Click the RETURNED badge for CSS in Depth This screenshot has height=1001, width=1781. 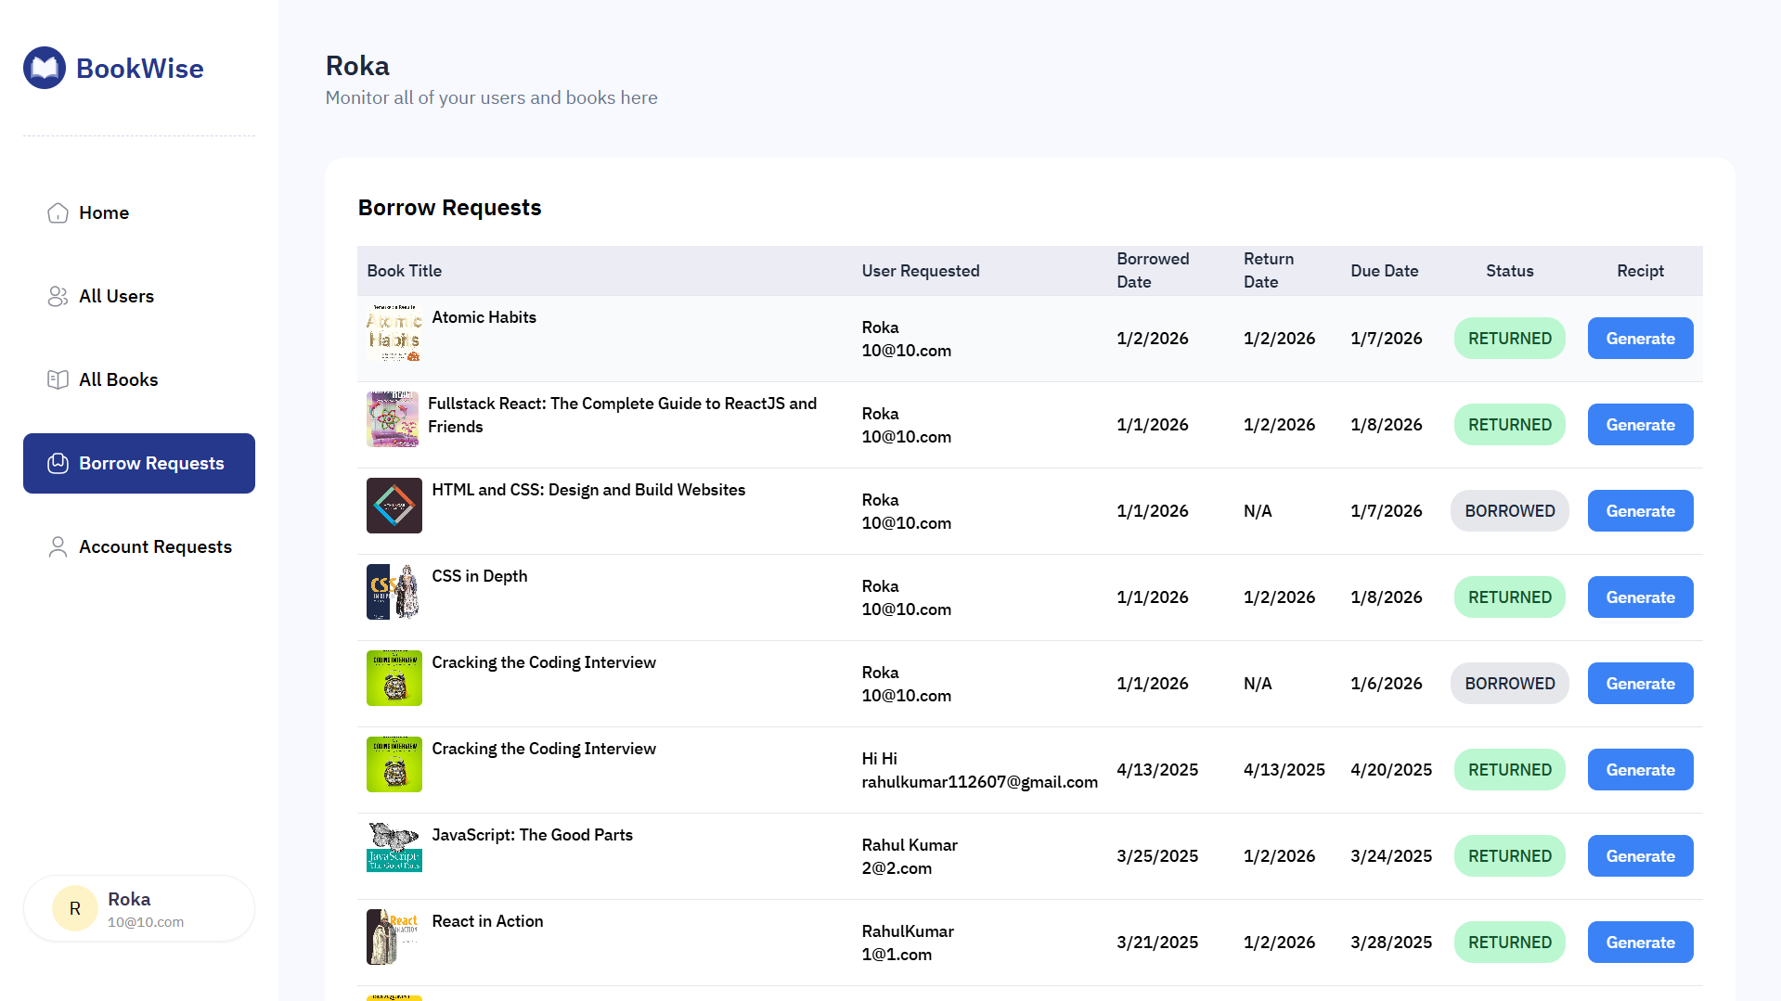click(x=1509, y=597)
